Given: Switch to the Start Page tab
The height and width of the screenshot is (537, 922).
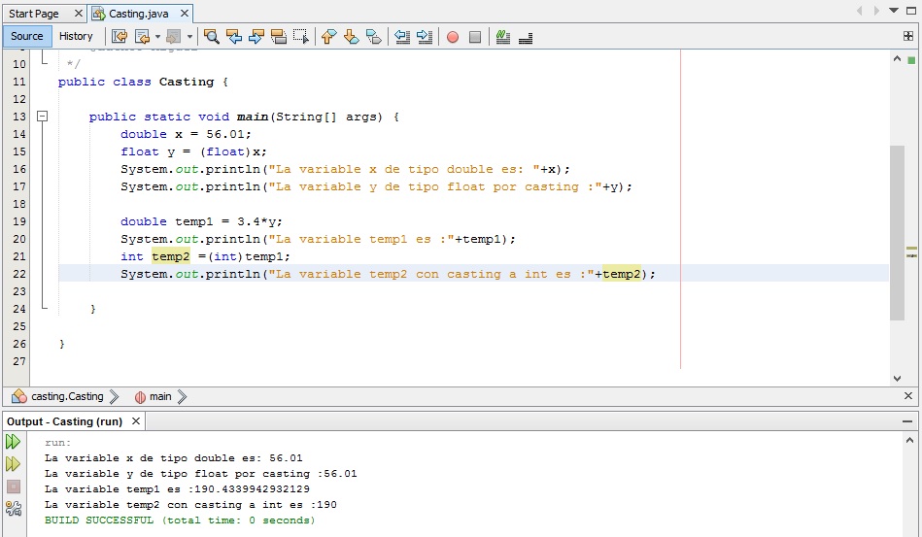Looking at the screenshot, I should (x=34, y=14).
